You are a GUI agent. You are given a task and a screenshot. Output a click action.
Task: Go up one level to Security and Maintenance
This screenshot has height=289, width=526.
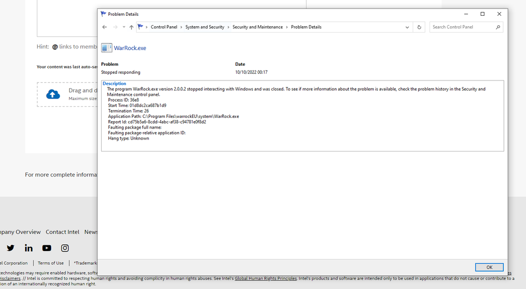coord(131,27)
